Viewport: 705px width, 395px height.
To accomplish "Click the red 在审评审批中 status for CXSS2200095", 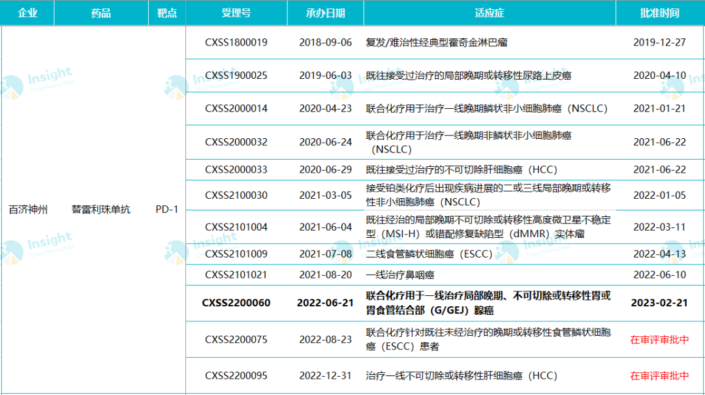I will (659, 376).
